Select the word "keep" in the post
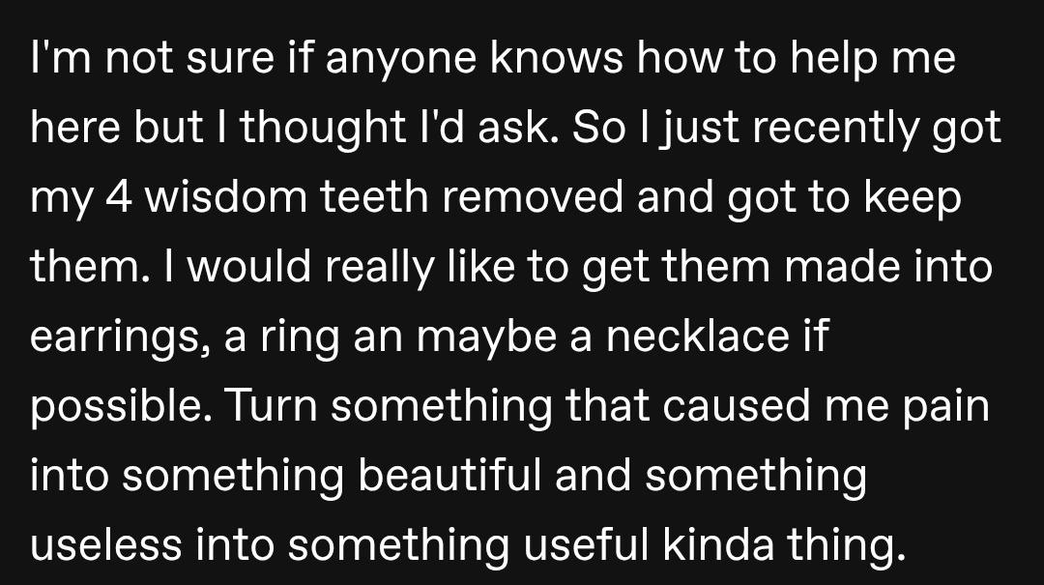The image size is (1044, 585). (913, 198)
